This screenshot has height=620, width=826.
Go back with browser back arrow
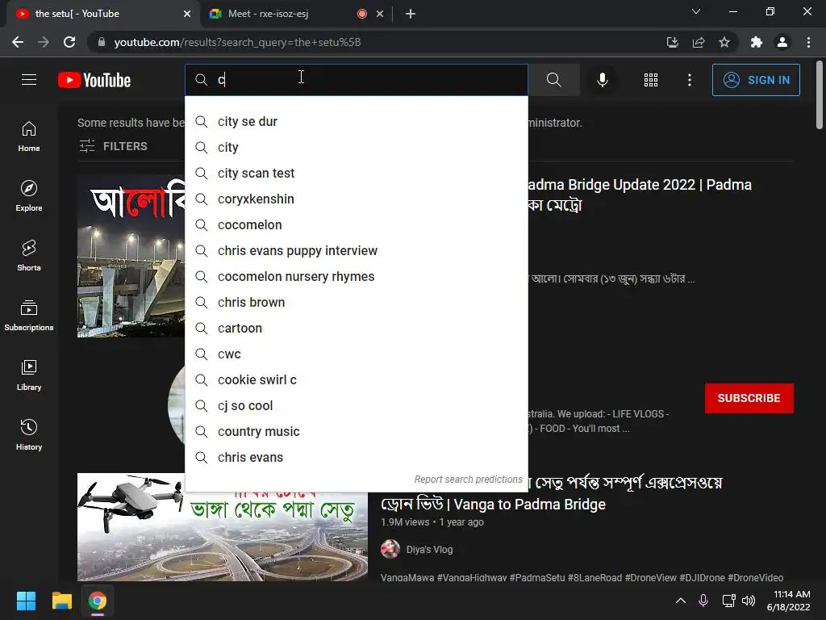(18, 42)
